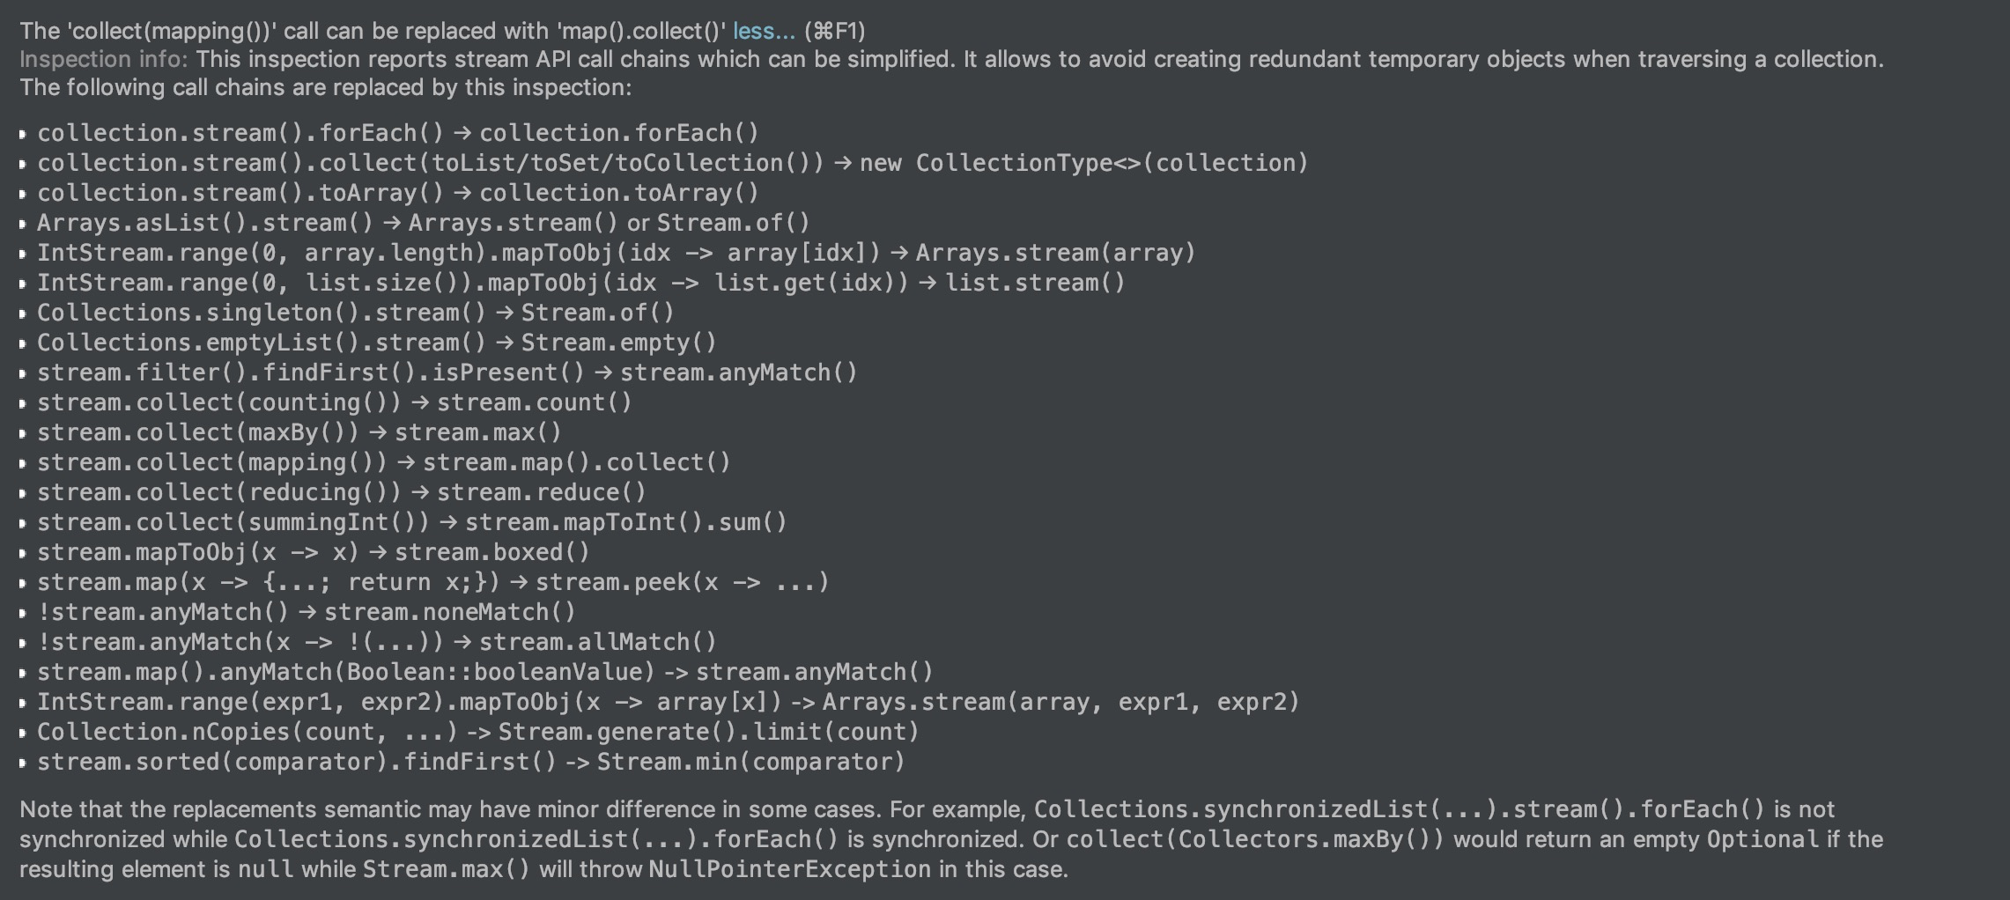Click the Arrays.asList().stream() entry
The image size is (2010, 900).
click(x=423, y=223)
